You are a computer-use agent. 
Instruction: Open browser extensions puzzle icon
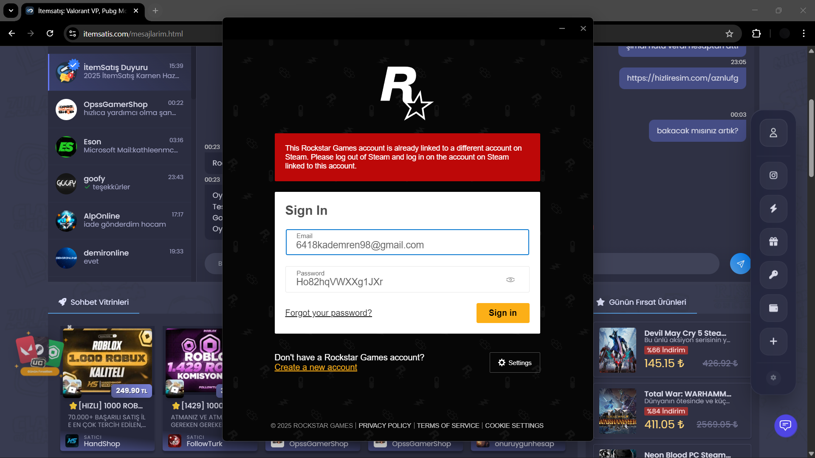click(756, 34)
